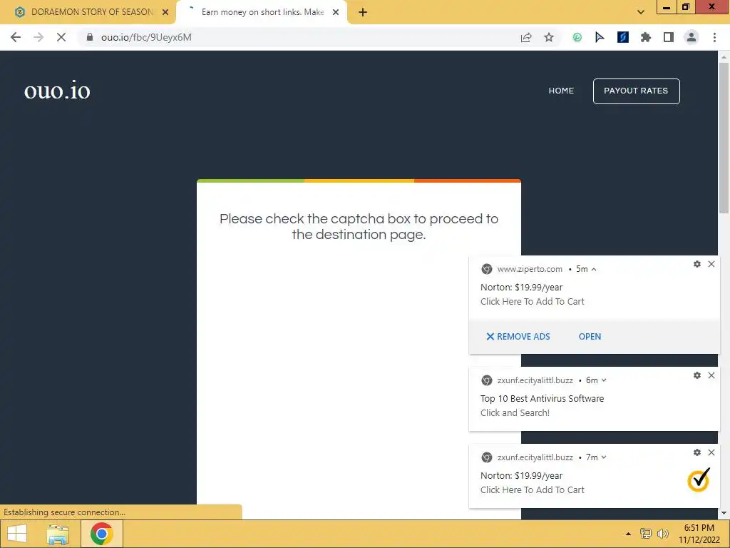Open File Explorer from the taskbar

tap(58, 534)
